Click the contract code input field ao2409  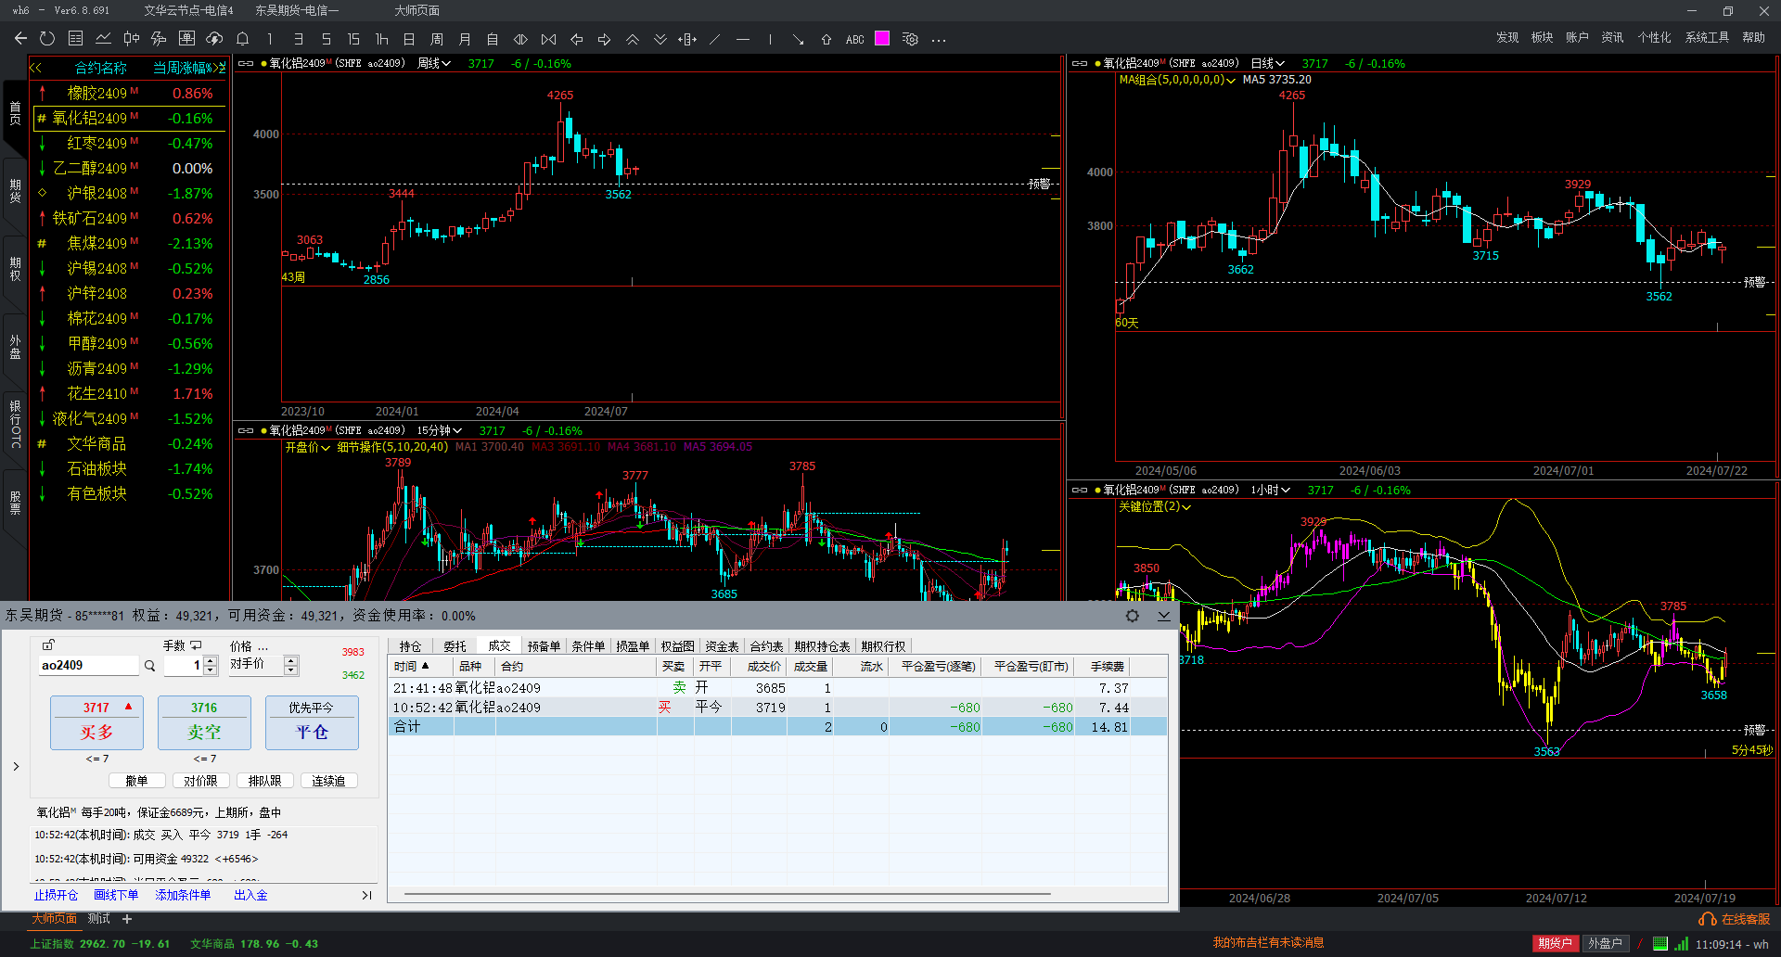click(89, 665)
